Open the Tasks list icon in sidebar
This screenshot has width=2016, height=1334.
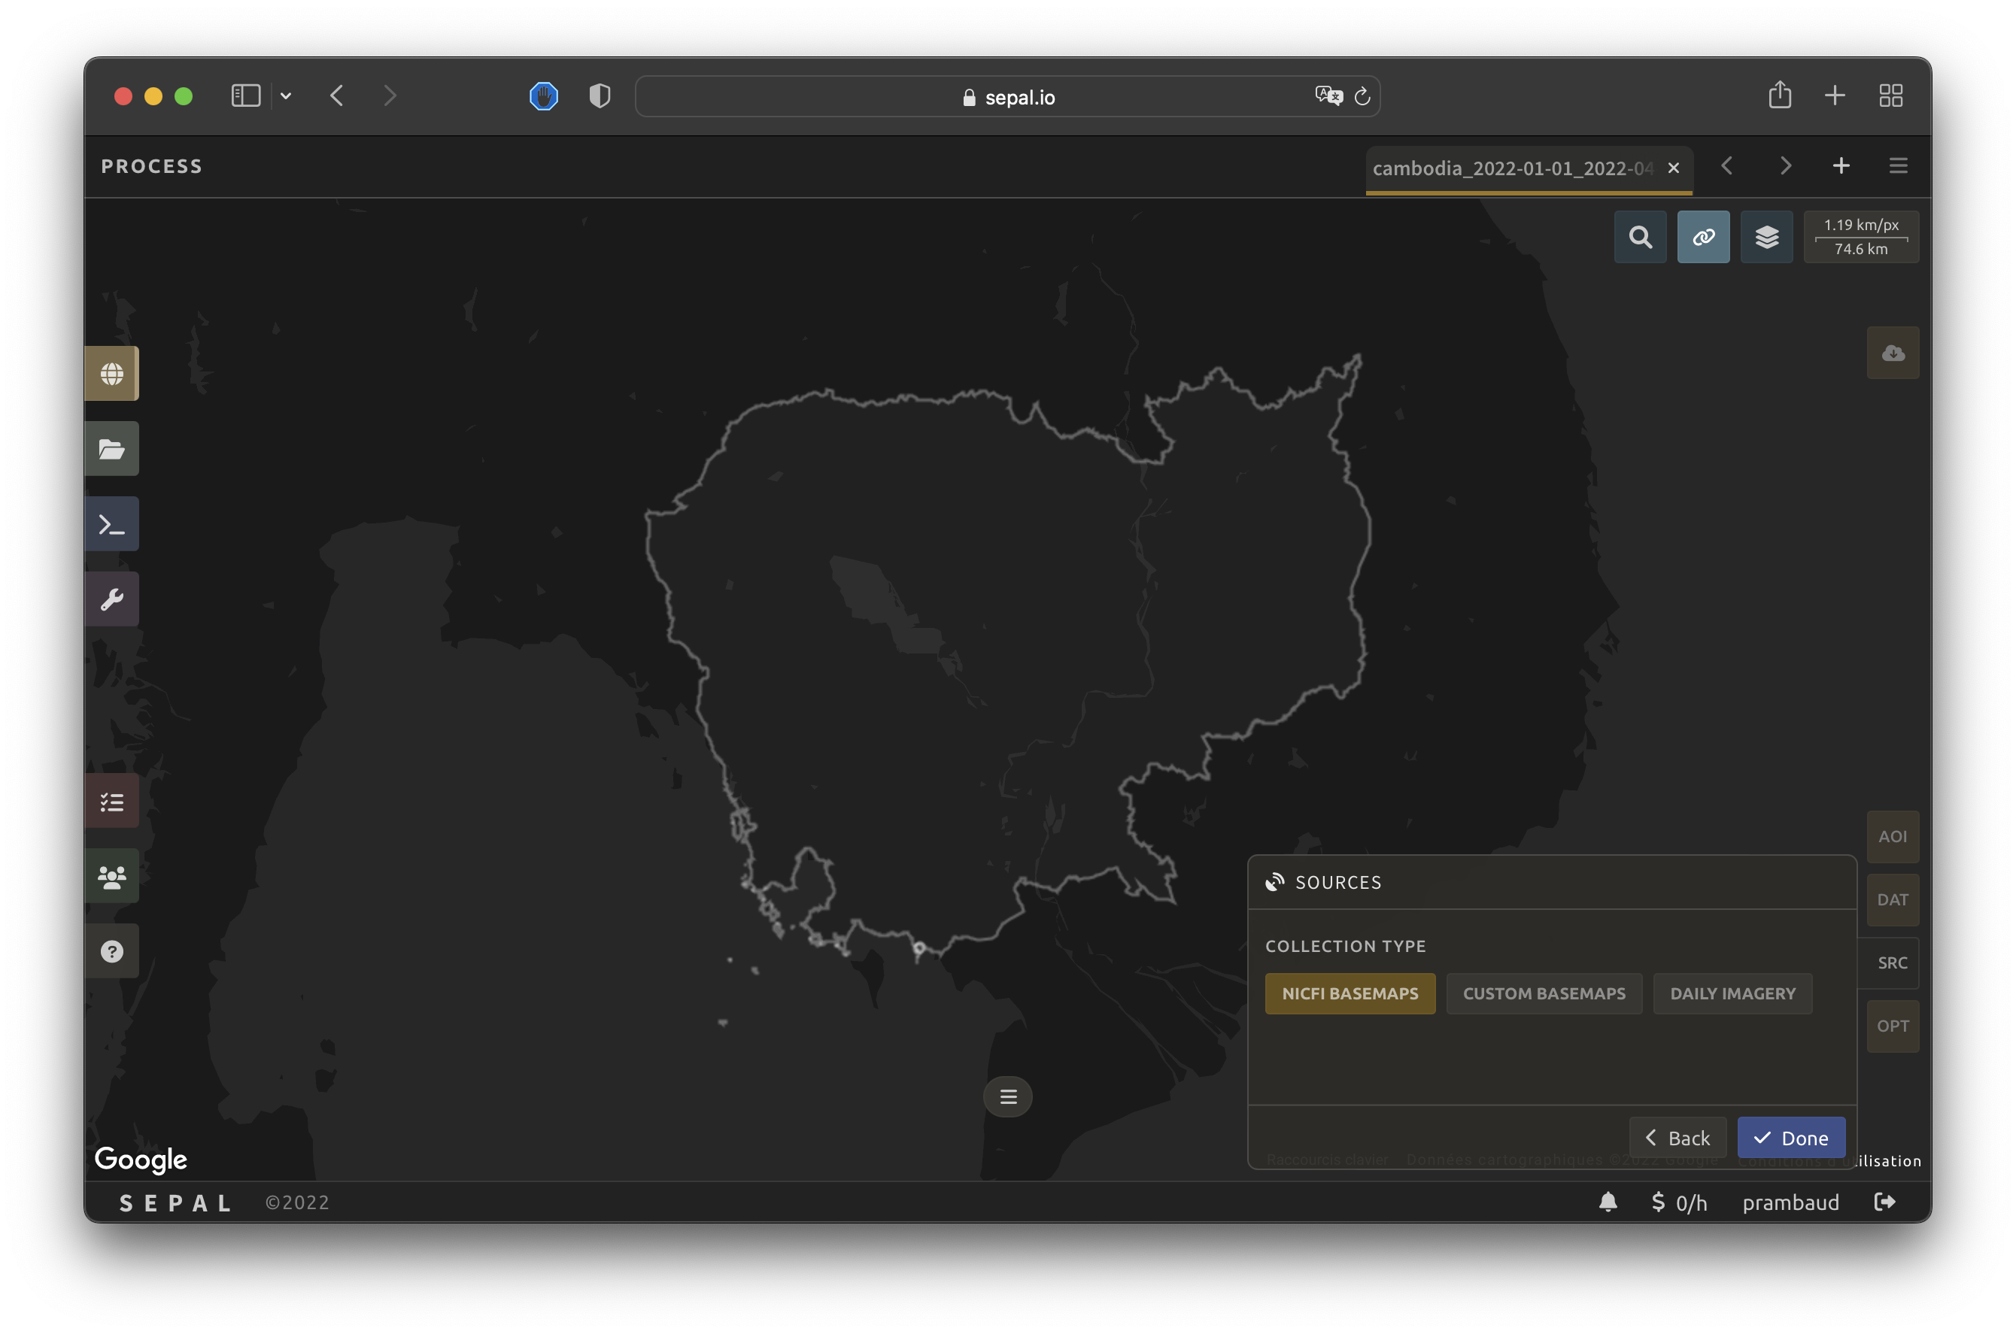pos(111,802)
